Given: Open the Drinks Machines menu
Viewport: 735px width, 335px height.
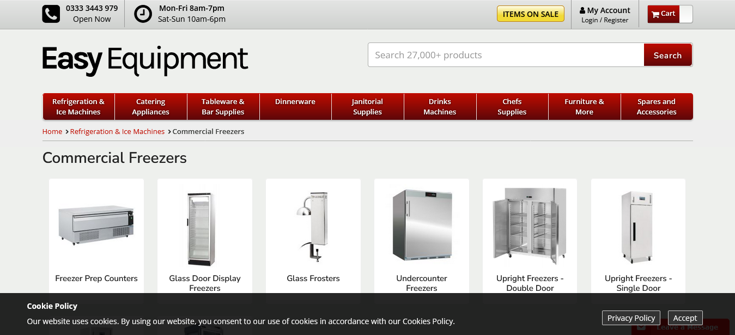Looking at the screenshot, I should (x=440, y=107).
